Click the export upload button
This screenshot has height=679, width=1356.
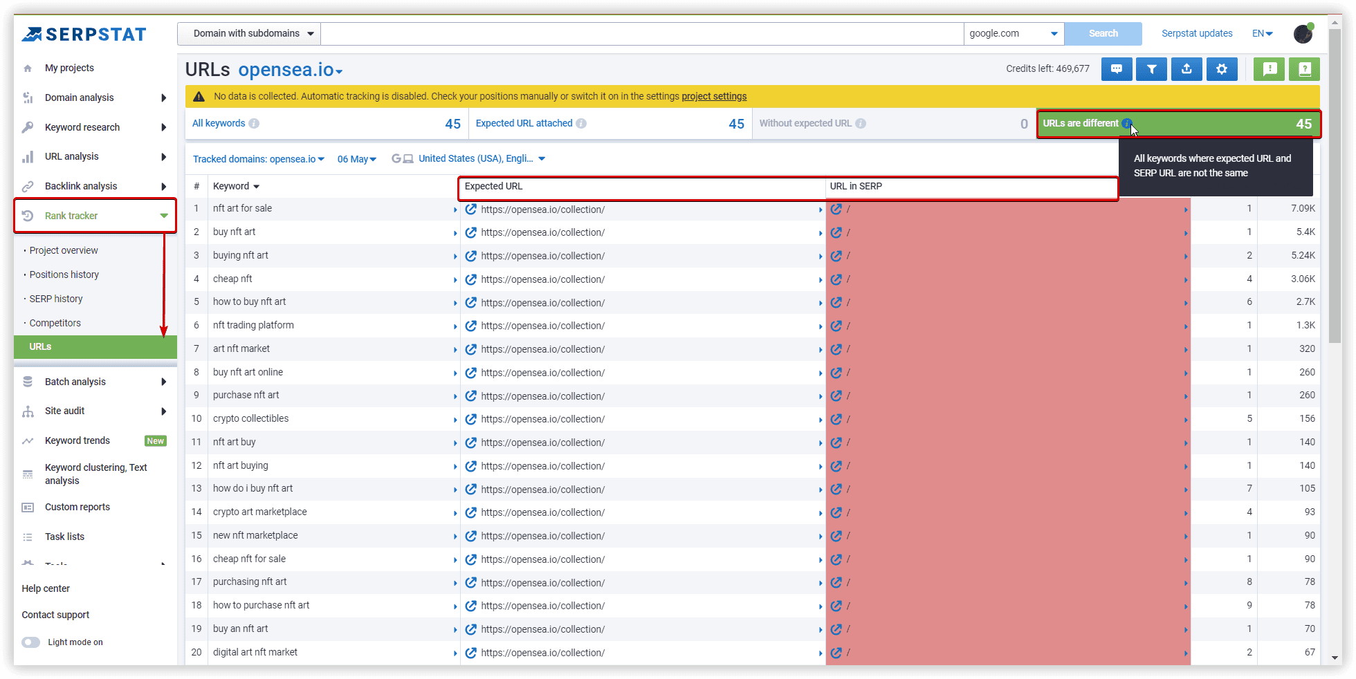click(x=1187, y=69)
